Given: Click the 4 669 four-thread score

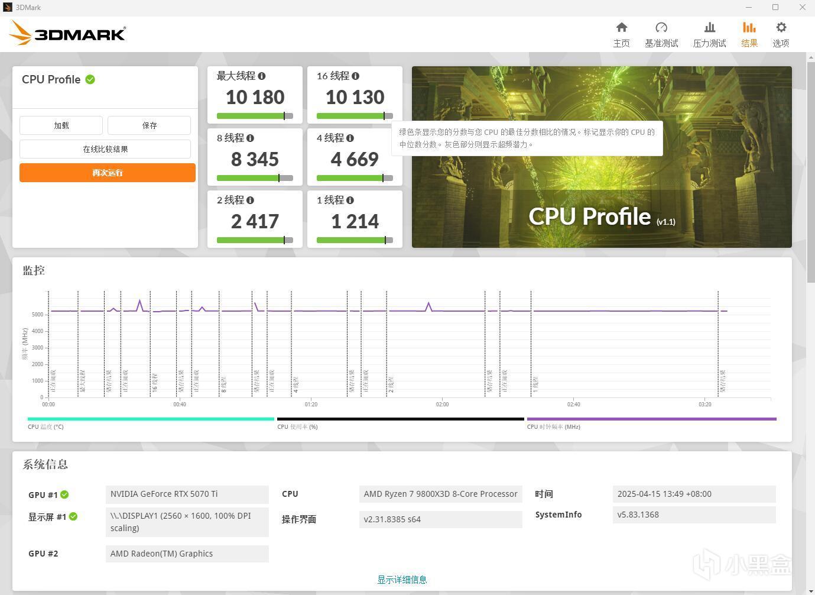Looking at the screenshot, I should (355, 159).
